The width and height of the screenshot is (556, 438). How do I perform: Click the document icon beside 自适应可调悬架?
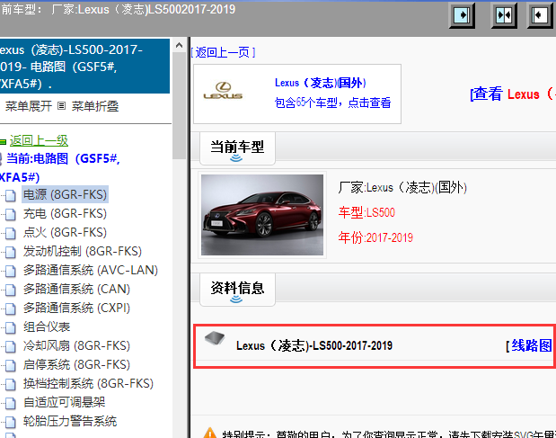[x=11, y=403]
